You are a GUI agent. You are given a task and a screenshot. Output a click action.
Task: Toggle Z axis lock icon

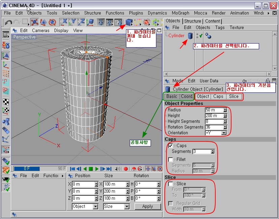click(x=81, y=22)
